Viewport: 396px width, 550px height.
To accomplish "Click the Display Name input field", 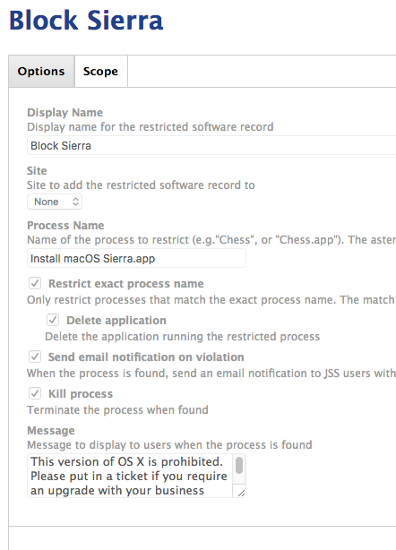I will pos(211,146).
